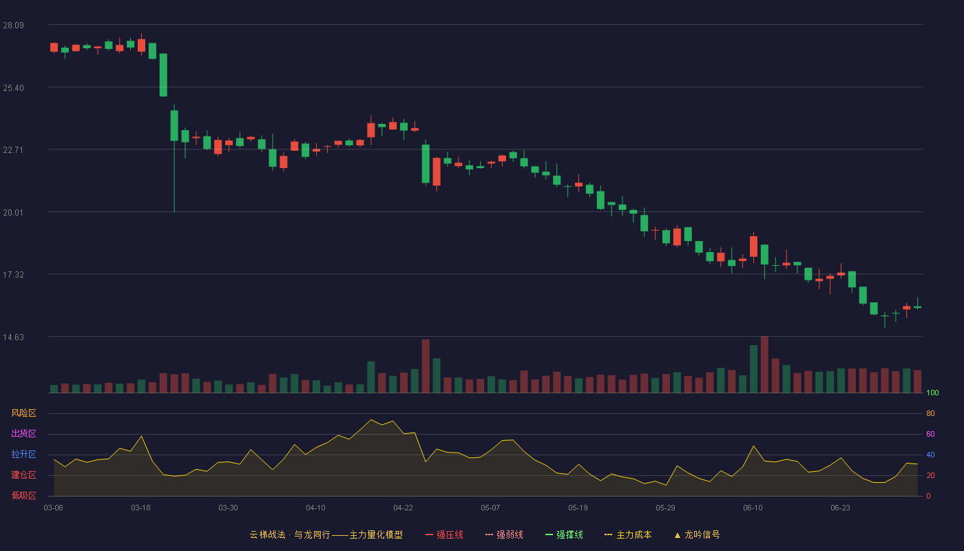Click the 14.63 price axis label
964x551 pixels.
(x=13, y=337)
